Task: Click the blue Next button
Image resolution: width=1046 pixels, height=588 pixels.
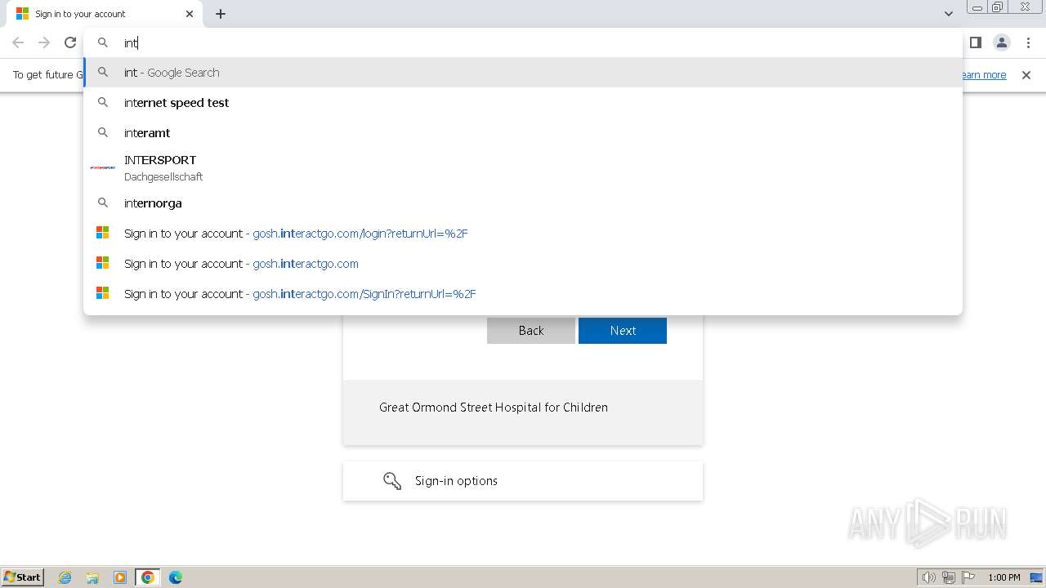Action: (x=623, y=330)
